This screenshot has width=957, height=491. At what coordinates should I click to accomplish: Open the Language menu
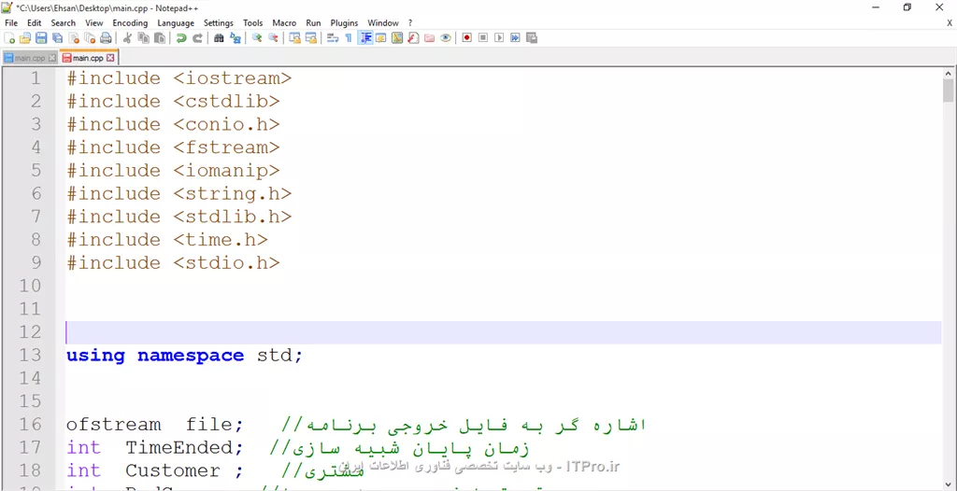tap(176, 23)
